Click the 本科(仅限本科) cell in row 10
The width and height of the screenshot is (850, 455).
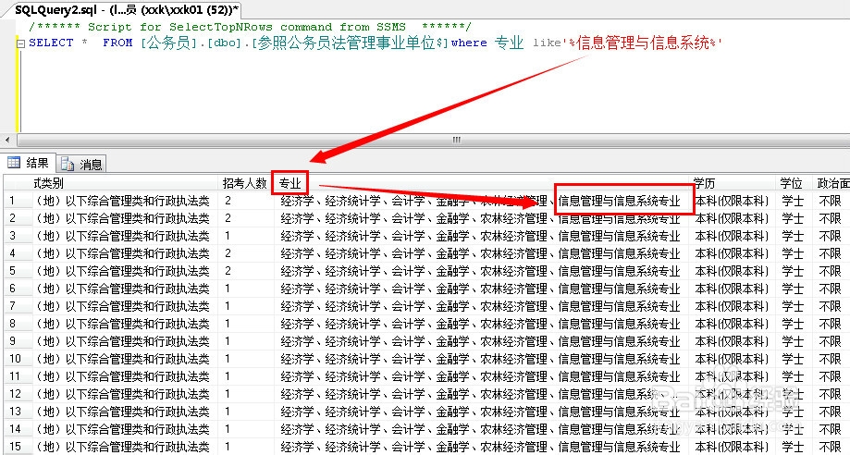pyautogui.click(x=733, y=359)
